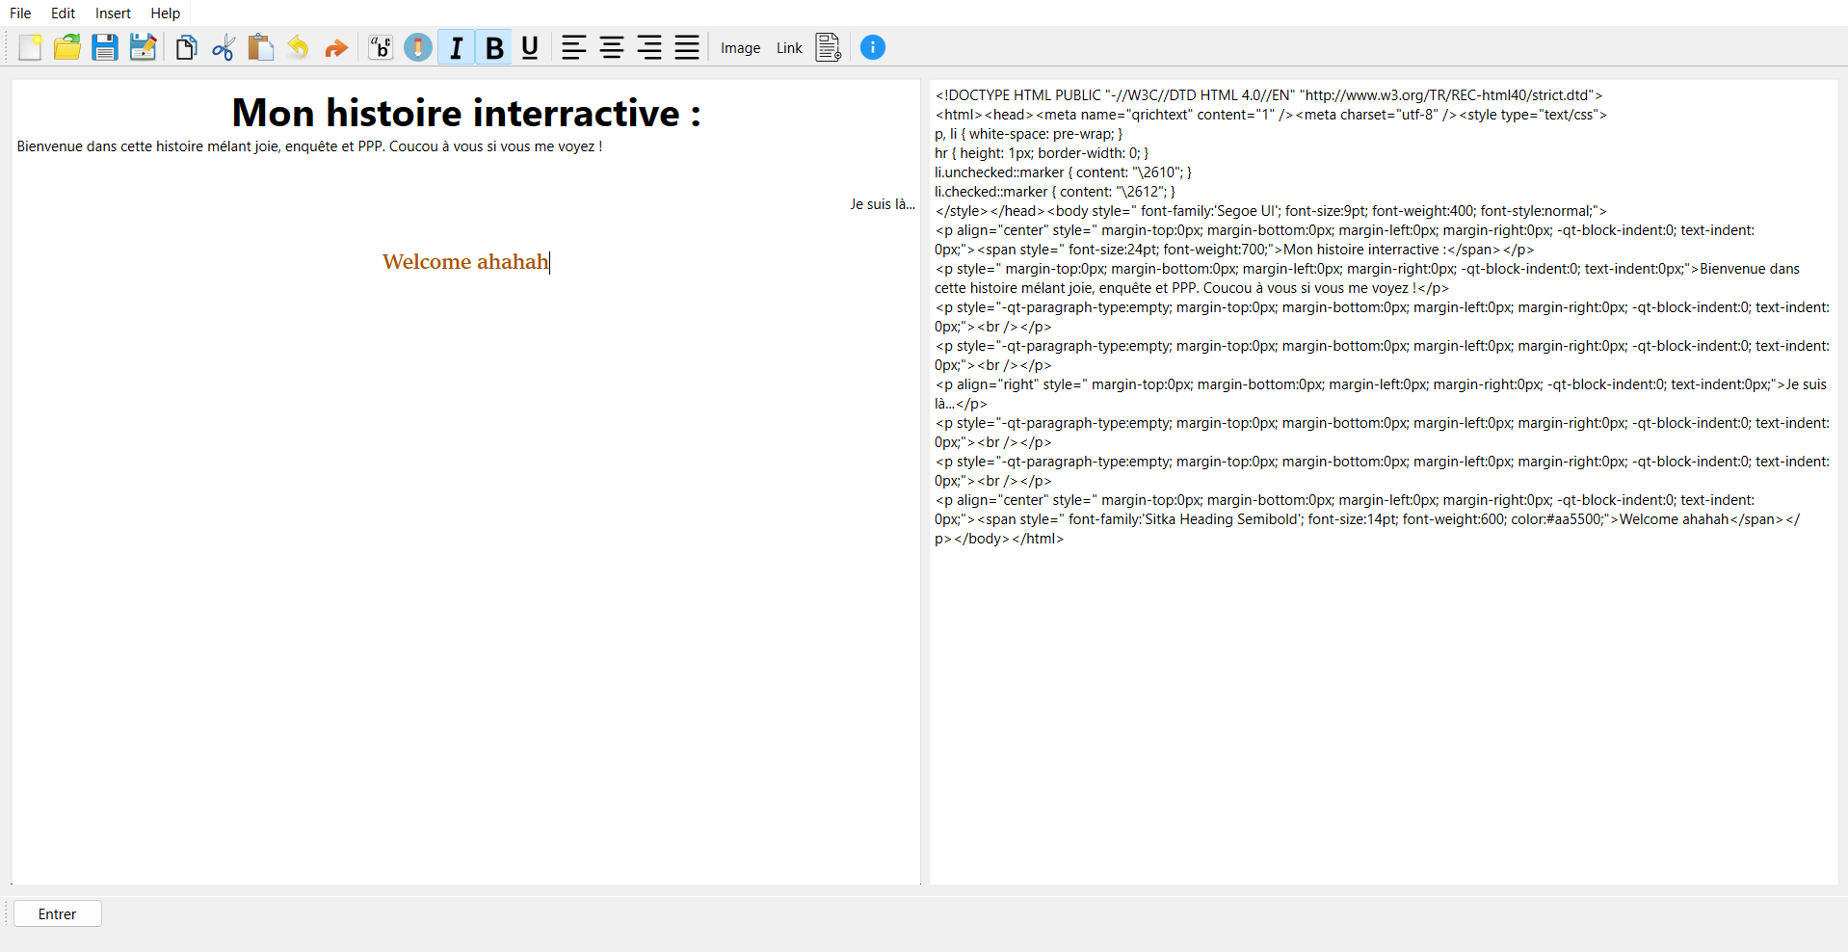The height and width of the screenshot is (952, 1848).
Task: Open the font chooser icon
Action: pos(381,47)
